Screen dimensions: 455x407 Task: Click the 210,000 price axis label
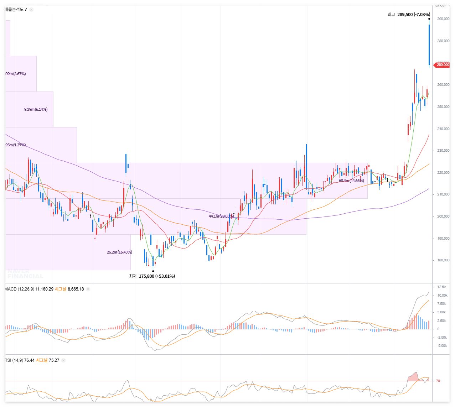coord(443,194)
